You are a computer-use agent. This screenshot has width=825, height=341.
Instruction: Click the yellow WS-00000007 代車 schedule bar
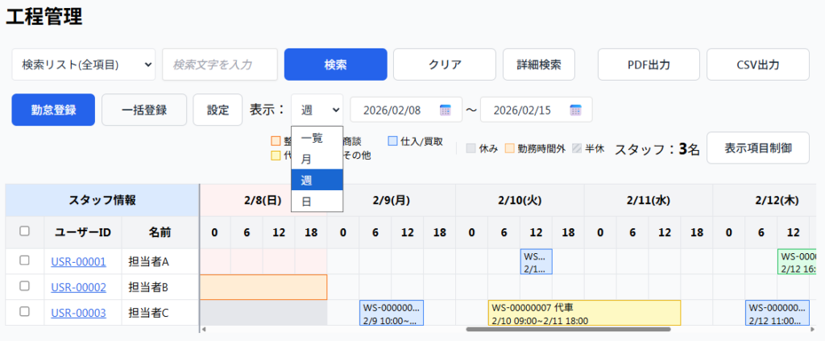click(584, 313)
